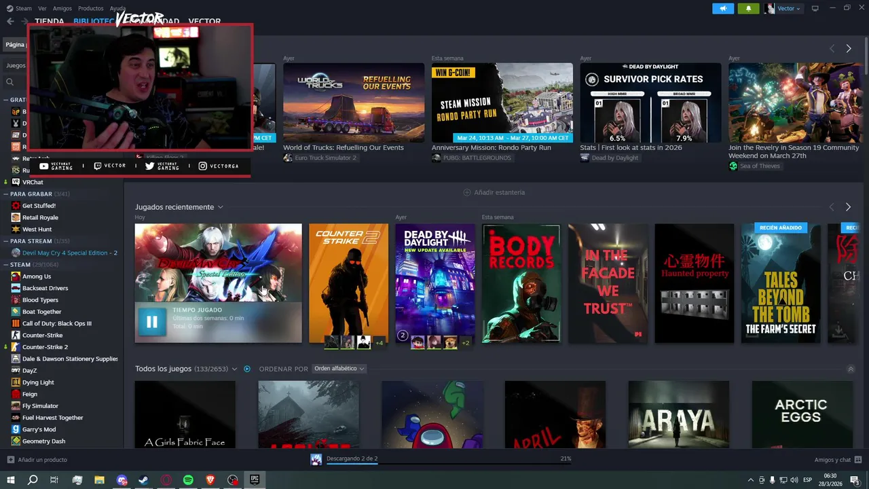Click Call of Duty: Black Ops III icon
The height and width of the screenshot is (489, 869).
(16, 323)
